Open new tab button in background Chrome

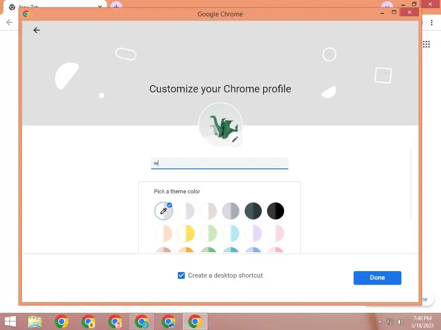coord(116,5)
